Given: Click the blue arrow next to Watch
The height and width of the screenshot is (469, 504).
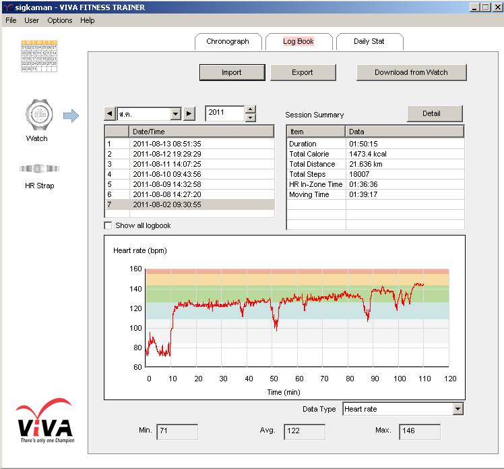Looking at the screenshot, I should [71, 117].
